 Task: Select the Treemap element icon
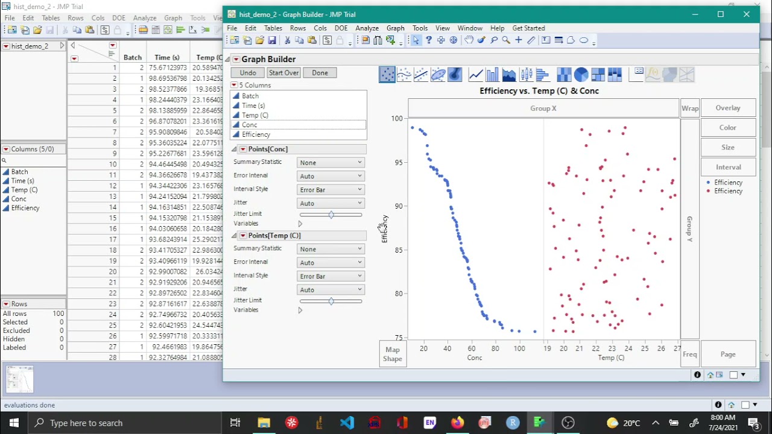click(x=598, y=75)
